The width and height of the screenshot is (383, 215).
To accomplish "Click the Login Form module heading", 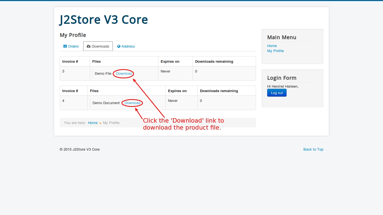I will (282, 78).
